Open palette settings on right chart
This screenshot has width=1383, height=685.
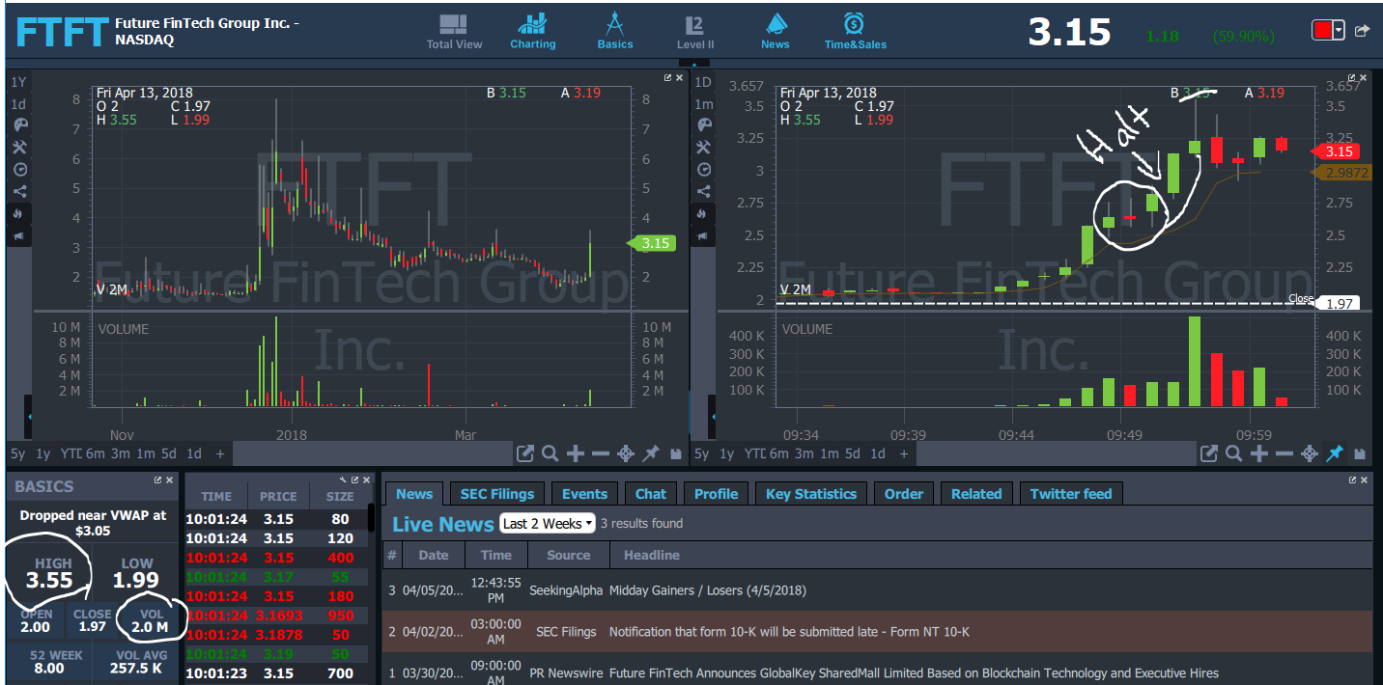(x=703, y=124)
